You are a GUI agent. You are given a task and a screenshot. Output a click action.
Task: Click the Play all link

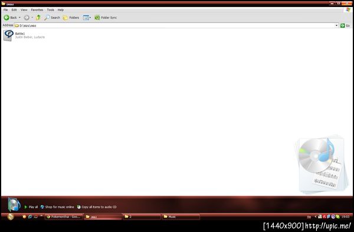[31, 207]
